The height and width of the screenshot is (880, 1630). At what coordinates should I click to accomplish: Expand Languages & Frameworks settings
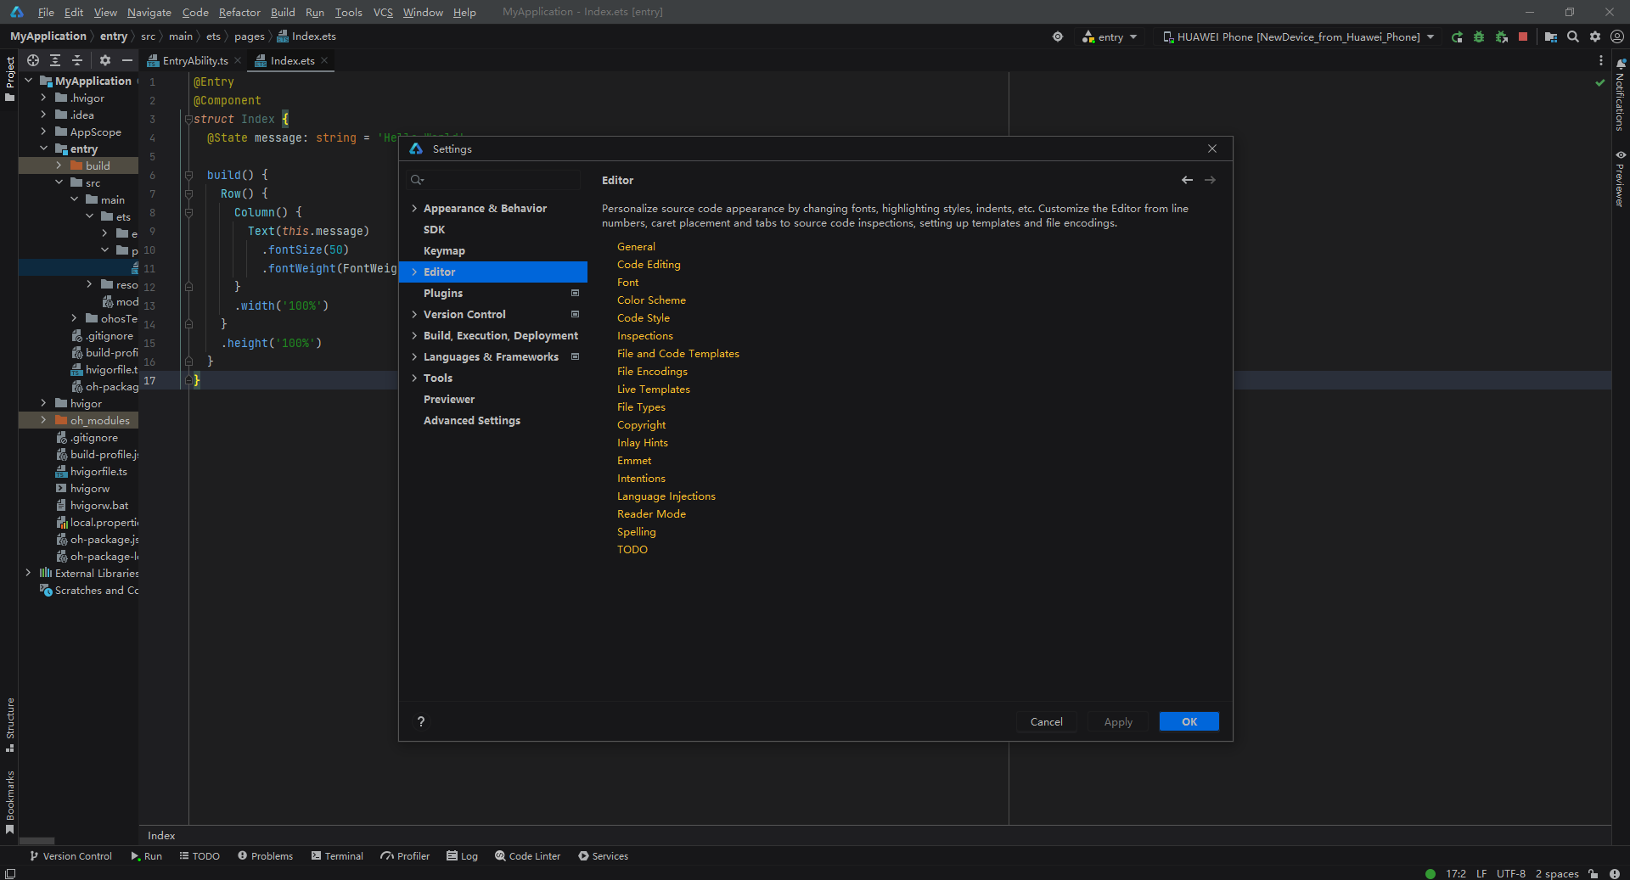tap(414, 356)
